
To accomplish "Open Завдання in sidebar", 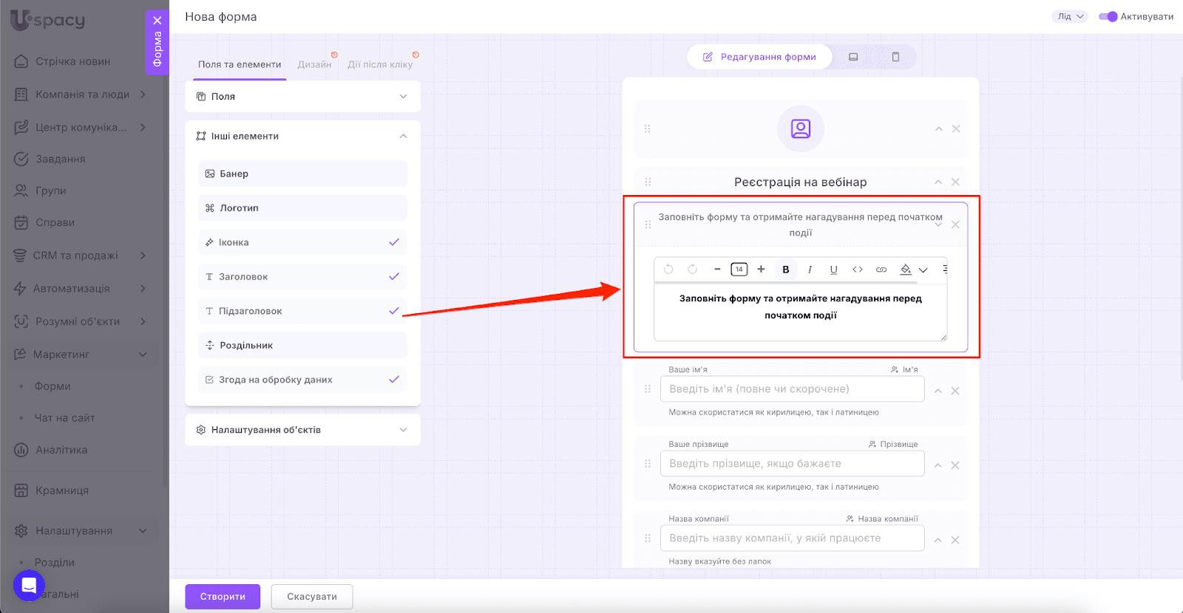I will pos(60,159).
